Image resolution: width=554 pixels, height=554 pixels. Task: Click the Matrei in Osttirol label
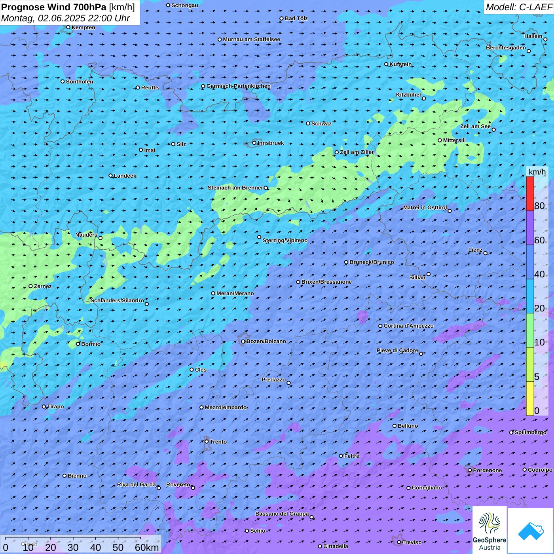click(425, 207)
